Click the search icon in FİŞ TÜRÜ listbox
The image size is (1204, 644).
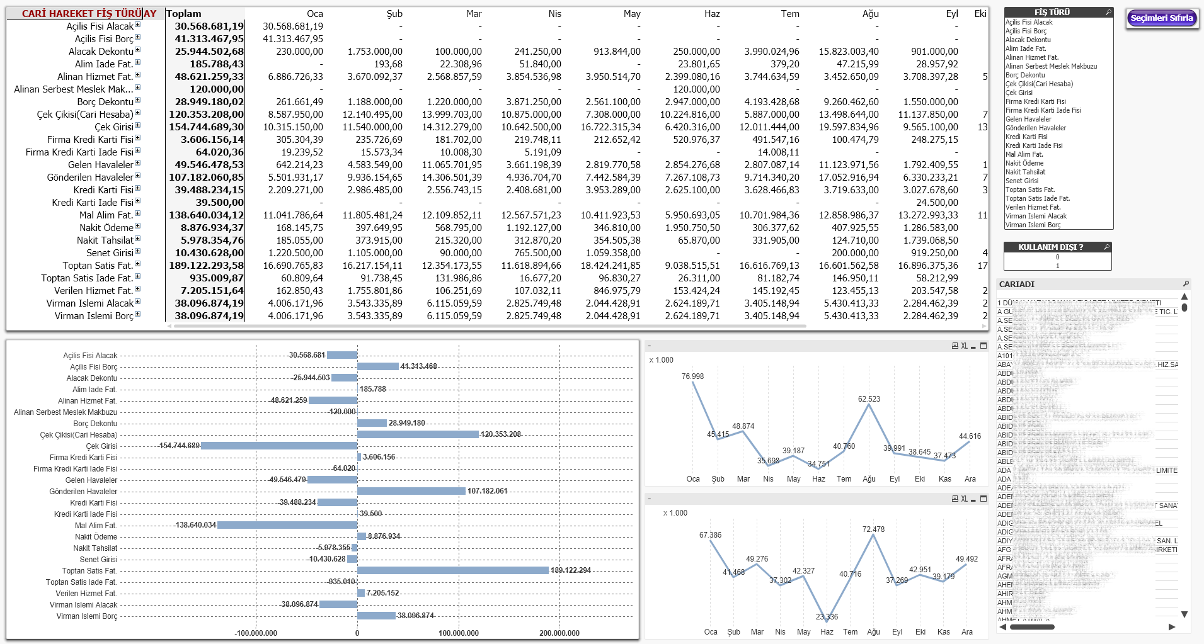click(x=1108, y=13)
